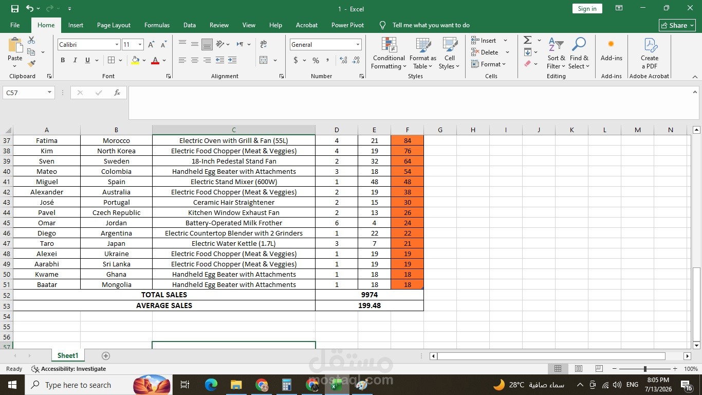Image resolution: width=702 pixels, height=395 pixels.
Task: Expand the formula bar
Action: tap(695, 92)
